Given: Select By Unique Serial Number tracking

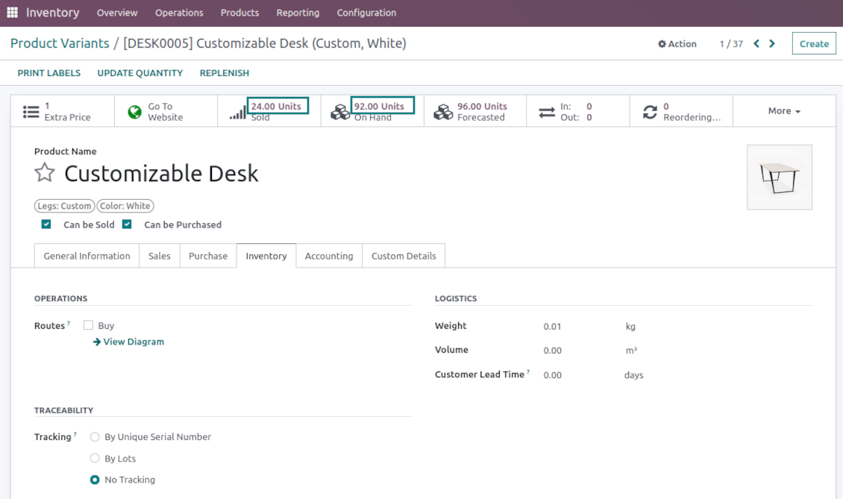Looking at the screenshot, I should (x=95, y=437).
